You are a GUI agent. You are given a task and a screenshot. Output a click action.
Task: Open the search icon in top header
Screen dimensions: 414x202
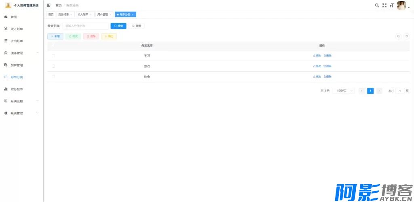[x=377, y=5]
